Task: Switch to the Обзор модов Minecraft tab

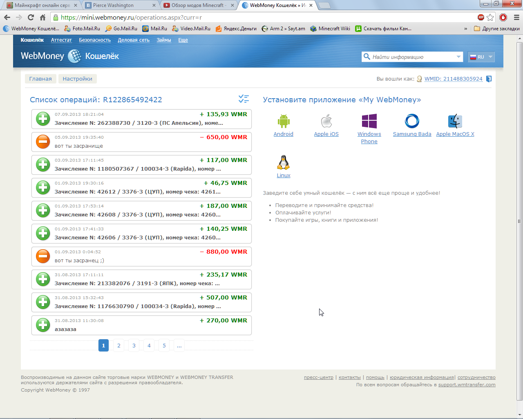Action: point(199,5)
